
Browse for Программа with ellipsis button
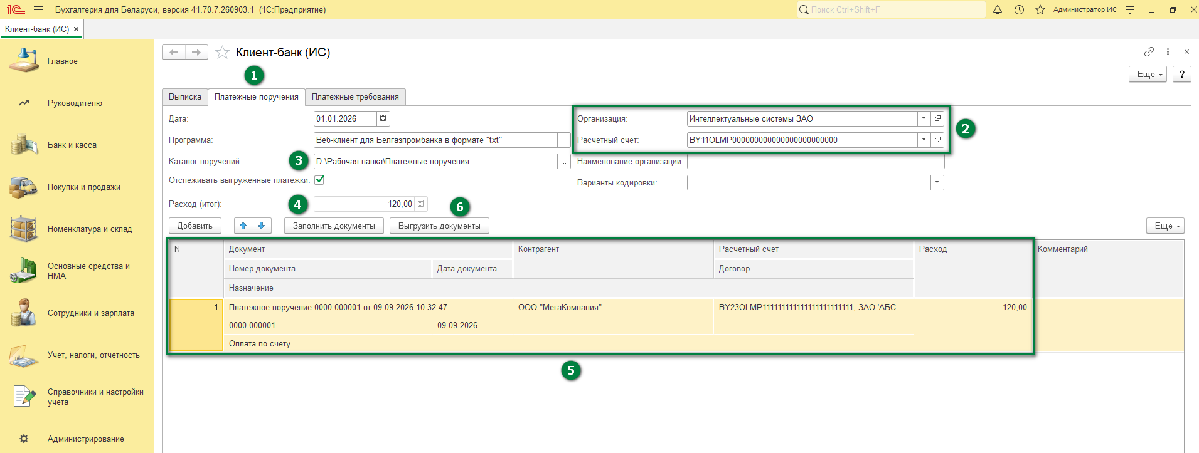click(563, 140)
